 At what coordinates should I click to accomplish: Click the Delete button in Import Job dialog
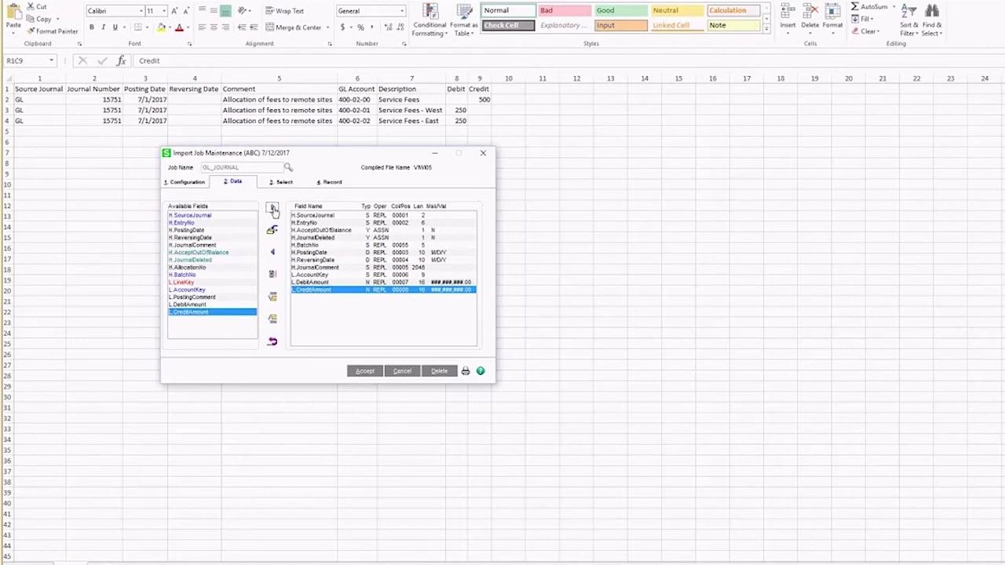[439, 370]
